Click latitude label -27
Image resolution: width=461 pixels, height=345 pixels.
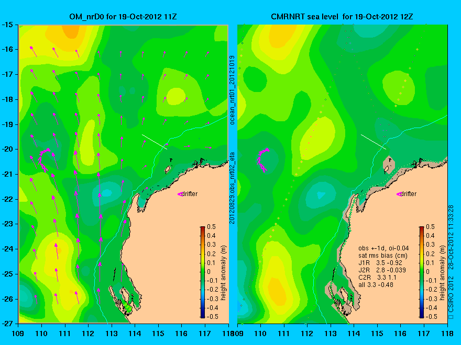[x=7, y=324]
